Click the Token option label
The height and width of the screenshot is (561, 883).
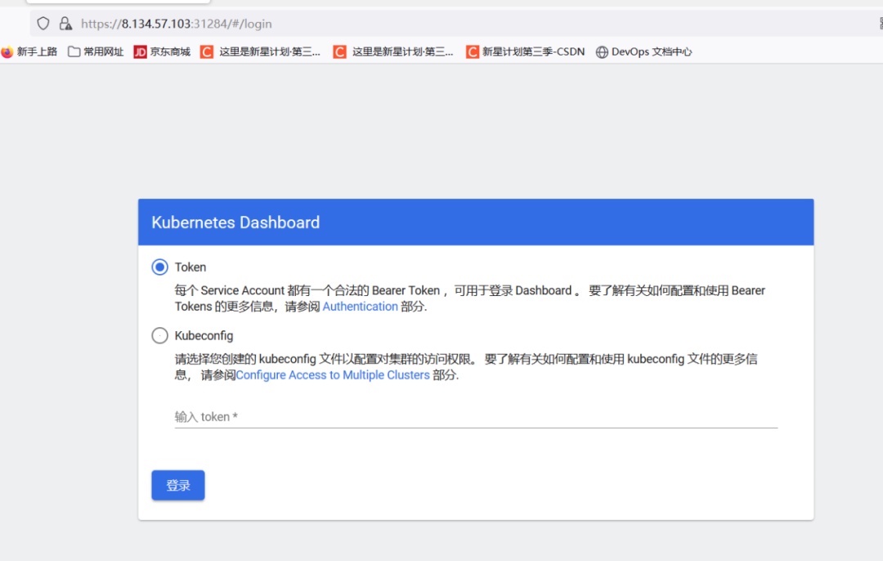click(x=190, y=267)
